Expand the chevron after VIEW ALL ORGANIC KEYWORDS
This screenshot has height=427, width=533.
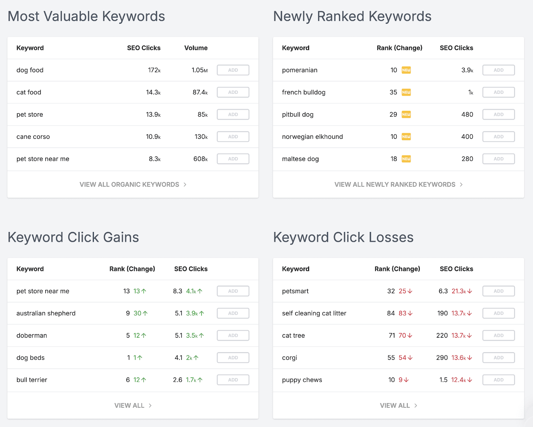(185, 184)
